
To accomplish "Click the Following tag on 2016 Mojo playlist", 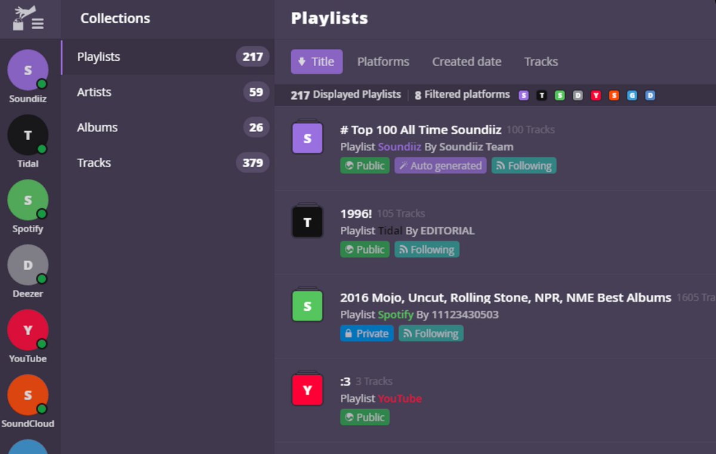I will pyautogui.click(x=431, y=333).
